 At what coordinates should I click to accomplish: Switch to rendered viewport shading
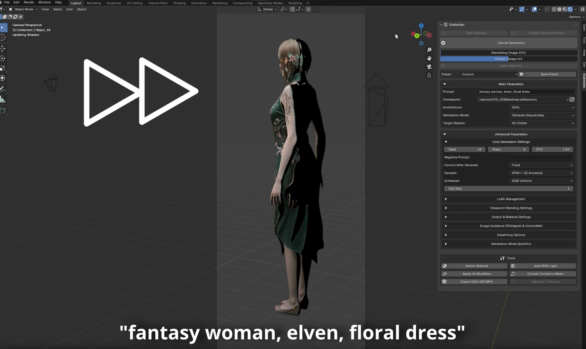(570, 9)
